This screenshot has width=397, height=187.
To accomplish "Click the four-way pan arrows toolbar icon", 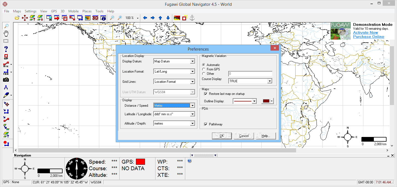I will 25,18.
